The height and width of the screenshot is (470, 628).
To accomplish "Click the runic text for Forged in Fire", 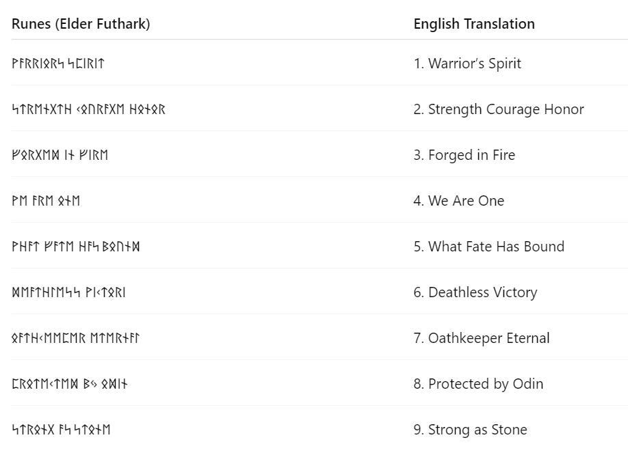I will (x=60, y=155).
